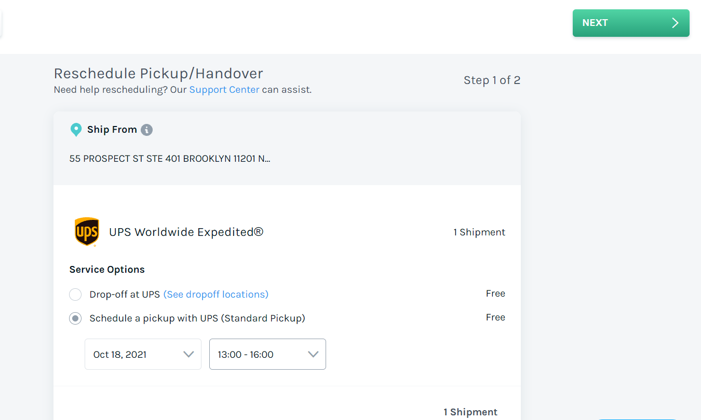The height and width of the screenshot is (420, 701).
Task: View the See dropoff locations link
Action: pyautogui.click(x=215, y=294)
